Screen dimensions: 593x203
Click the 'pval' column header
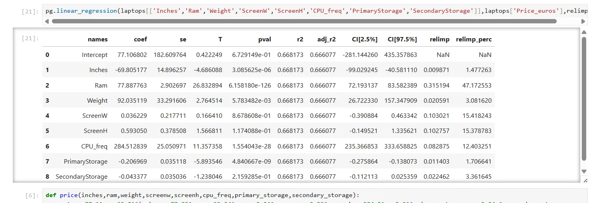point(265,39)
